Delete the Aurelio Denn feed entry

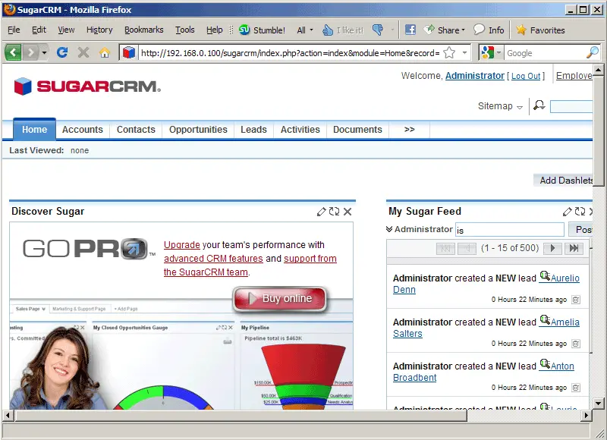tap(576, 300)
